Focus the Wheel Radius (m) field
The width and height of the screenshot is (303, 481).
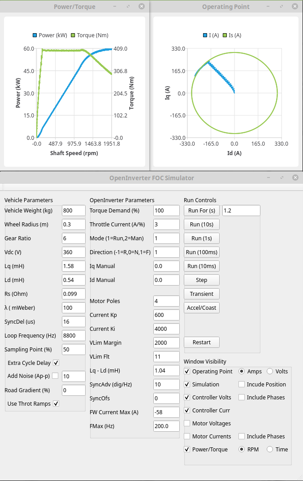(74, 224)
